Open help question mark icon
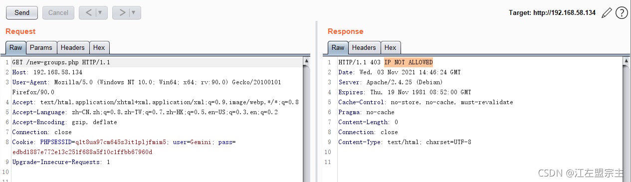631x182 pixels. pos(622,13)
